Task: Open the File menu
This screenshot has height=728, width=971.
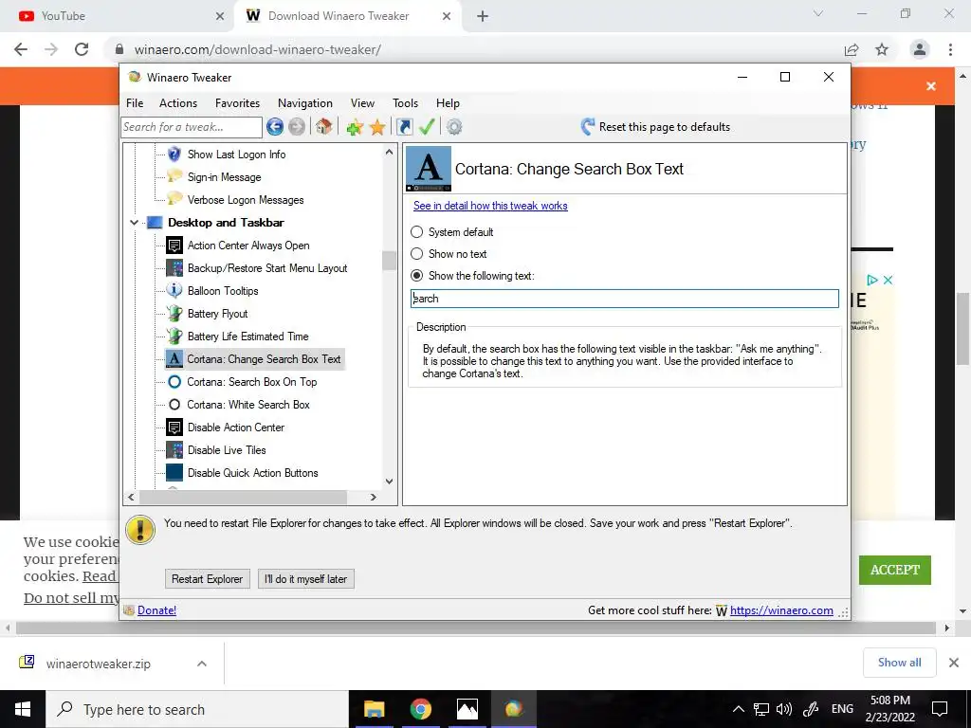Action: 135,103
